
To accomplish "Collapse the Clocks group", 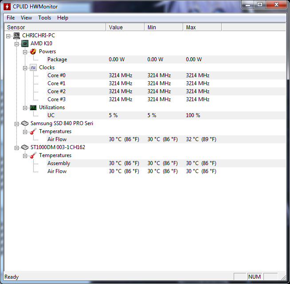I will click(25, 68).
